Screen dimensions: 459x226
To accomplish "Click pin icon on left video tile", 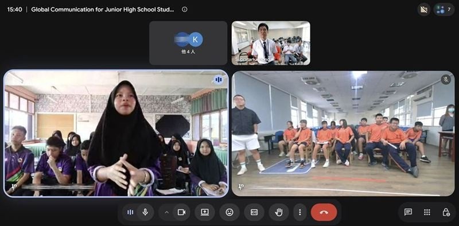I will (13, 186).
